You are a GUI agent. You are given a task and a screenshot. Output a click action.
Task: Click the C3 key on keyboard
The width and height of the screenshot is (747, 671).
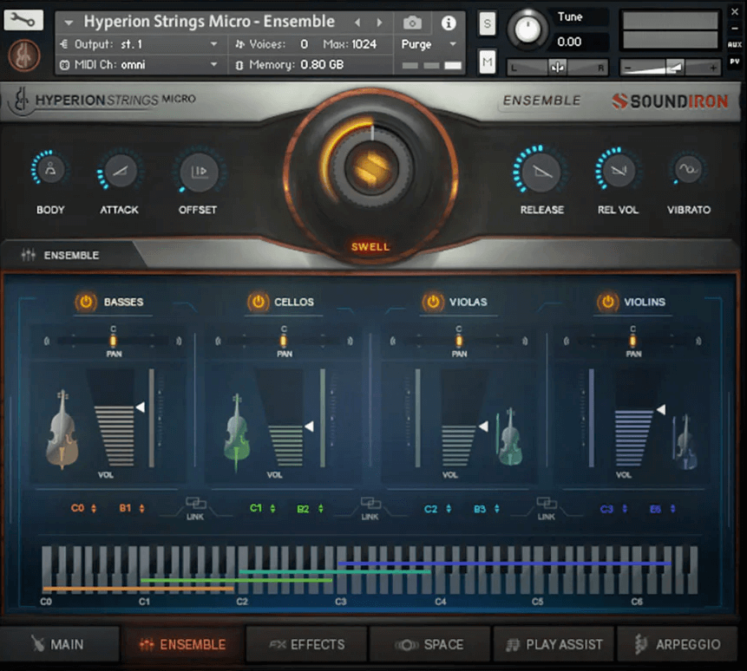click(341, 570)
